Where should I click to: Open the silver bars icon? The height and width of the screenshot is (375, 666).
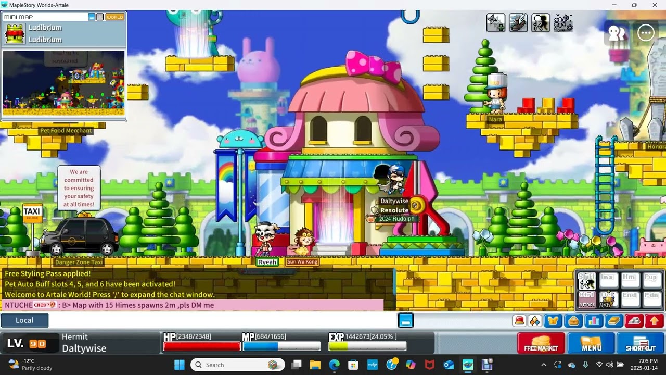(x=634, y=321)
